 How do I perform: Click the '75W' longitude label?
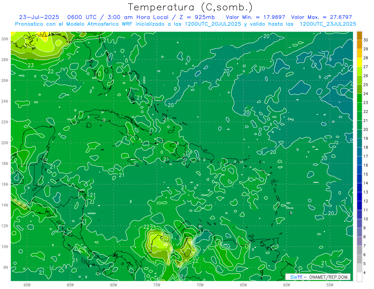pos(157,285)
